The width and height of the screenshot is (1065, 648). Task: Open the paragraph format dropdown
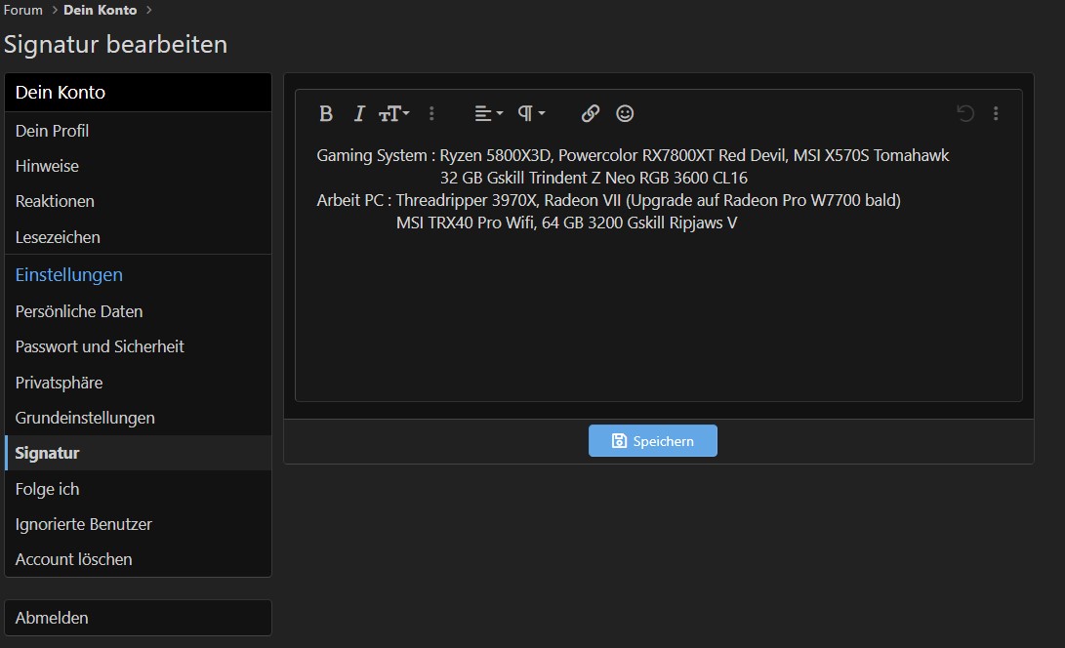pyautogui.click(x=531, y=113)
